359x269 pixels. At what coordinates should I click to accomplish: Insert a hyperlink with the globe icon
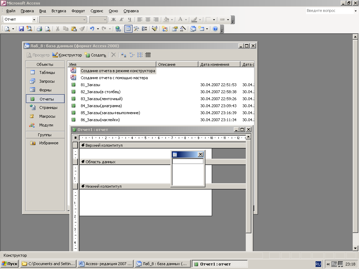tap(118, 29)
